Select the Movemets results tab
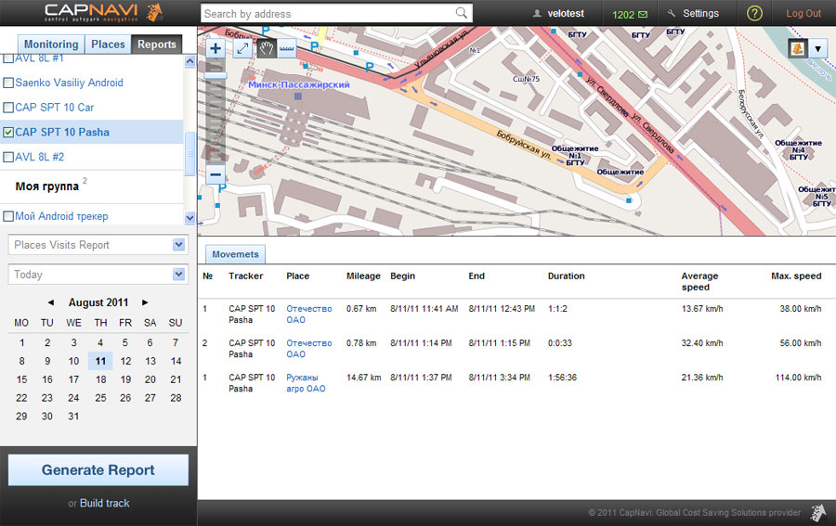The height and width of the screenshot is (526, 836). (x=235, y=254)
